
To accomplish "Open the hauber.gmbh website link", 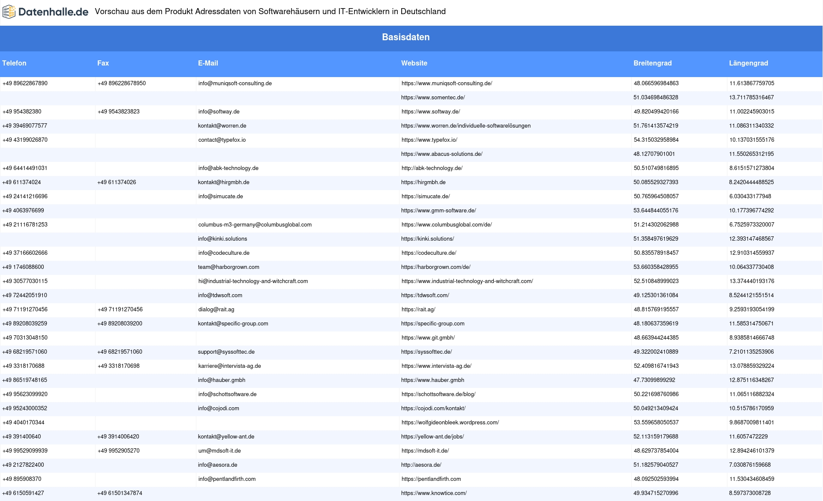I will point(433,380).
